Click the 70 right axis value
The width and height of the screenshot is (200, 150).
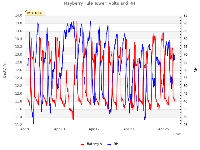(x=185, y=55)
